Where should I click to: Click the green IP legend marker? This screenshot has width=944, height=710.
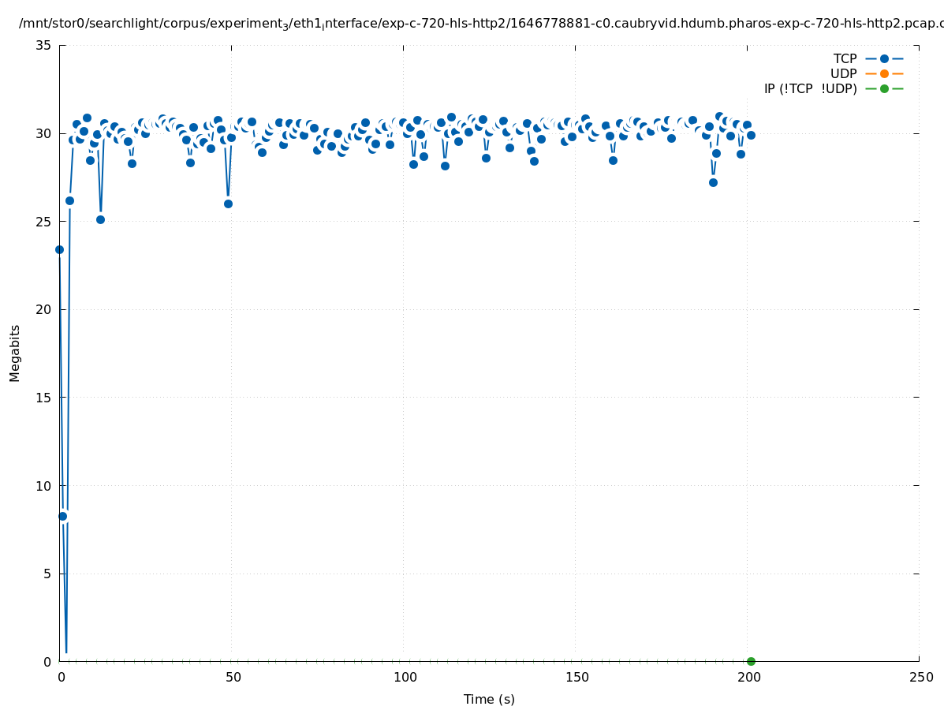pos(884,88)
